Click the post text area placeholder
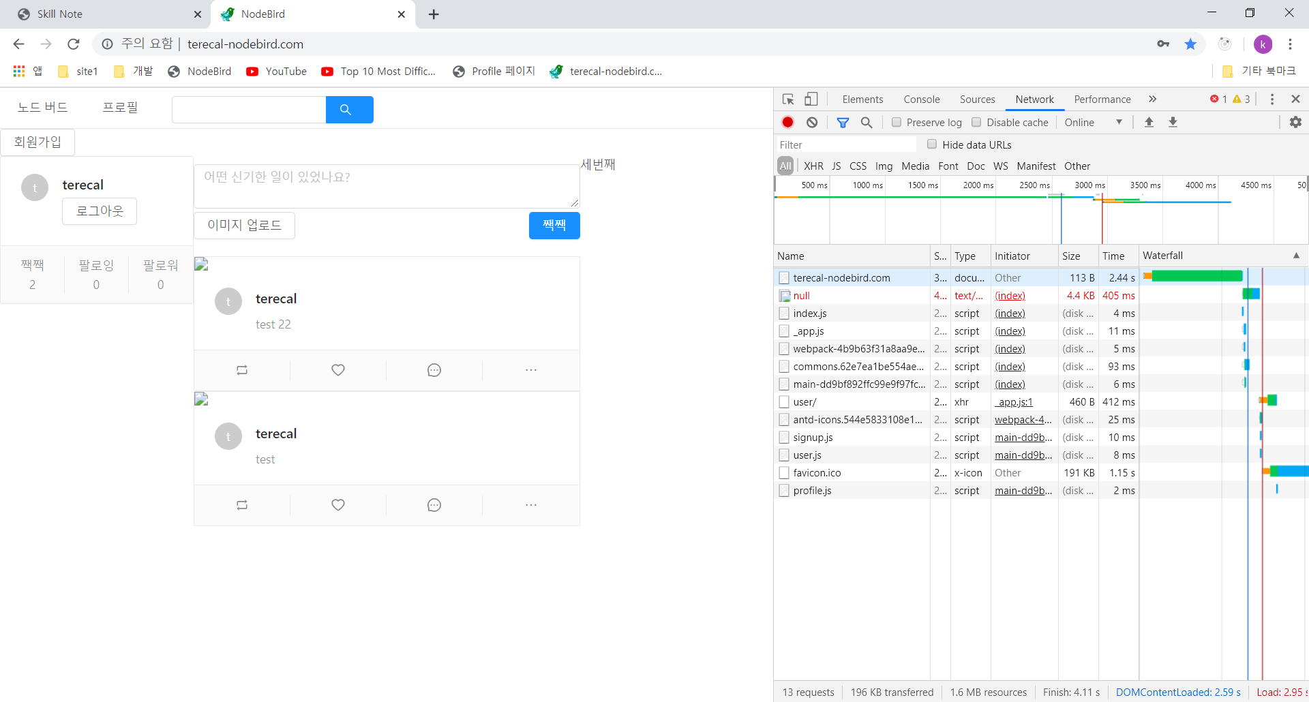 (x=387, y=186)
